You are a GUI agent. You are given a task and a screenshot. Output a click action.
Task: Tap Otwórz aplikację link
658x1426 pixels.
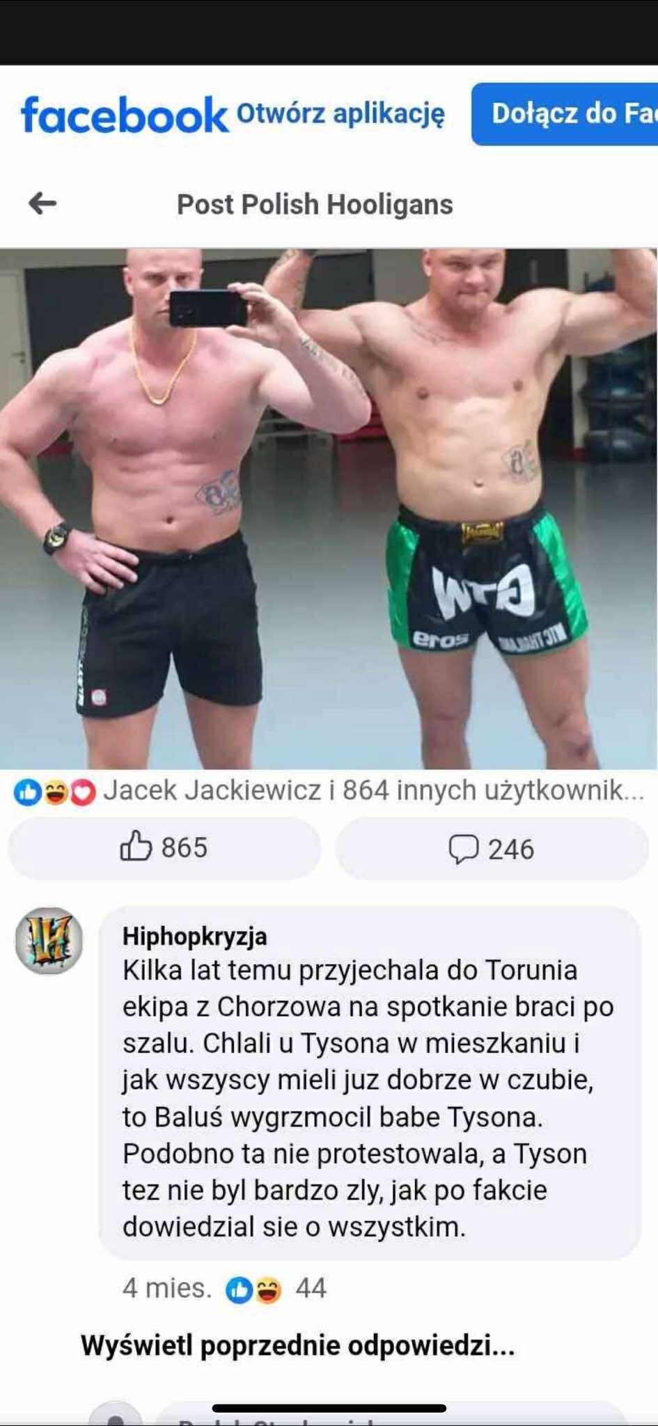pos(340,113)
